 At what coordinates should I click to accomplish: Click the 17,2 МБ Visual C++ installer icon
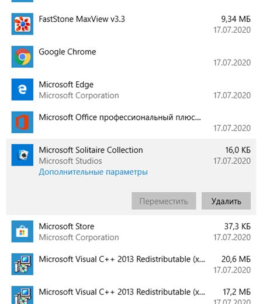[x=22, y=295]
